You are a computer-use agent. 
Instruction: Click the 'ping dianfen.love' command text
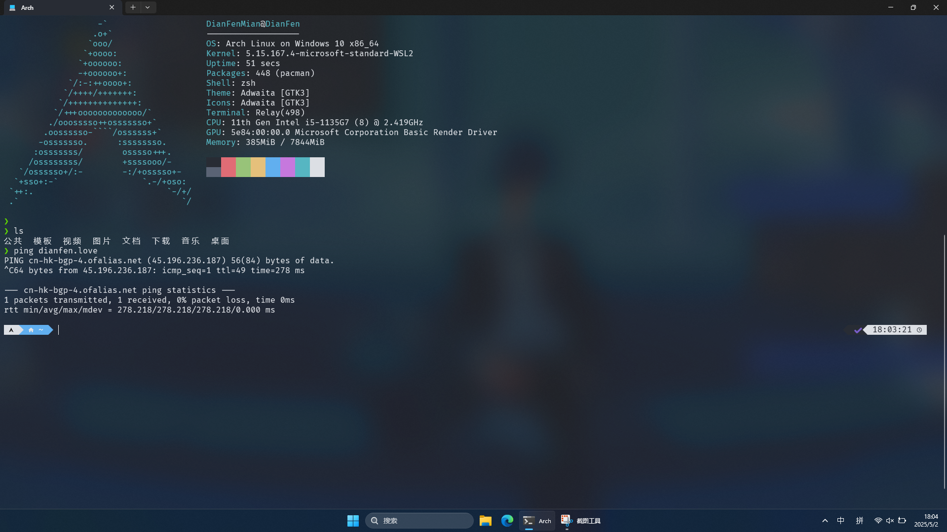[x=55, y=250]
